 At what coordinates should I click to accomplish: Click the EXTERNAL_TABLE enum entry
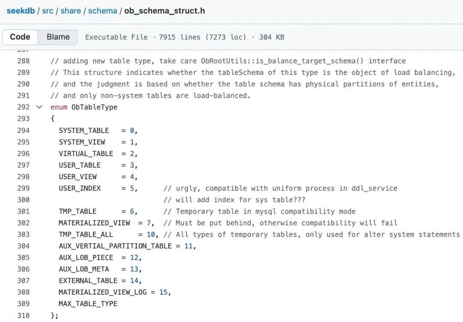pyautogui.click(x=88, y=281)
